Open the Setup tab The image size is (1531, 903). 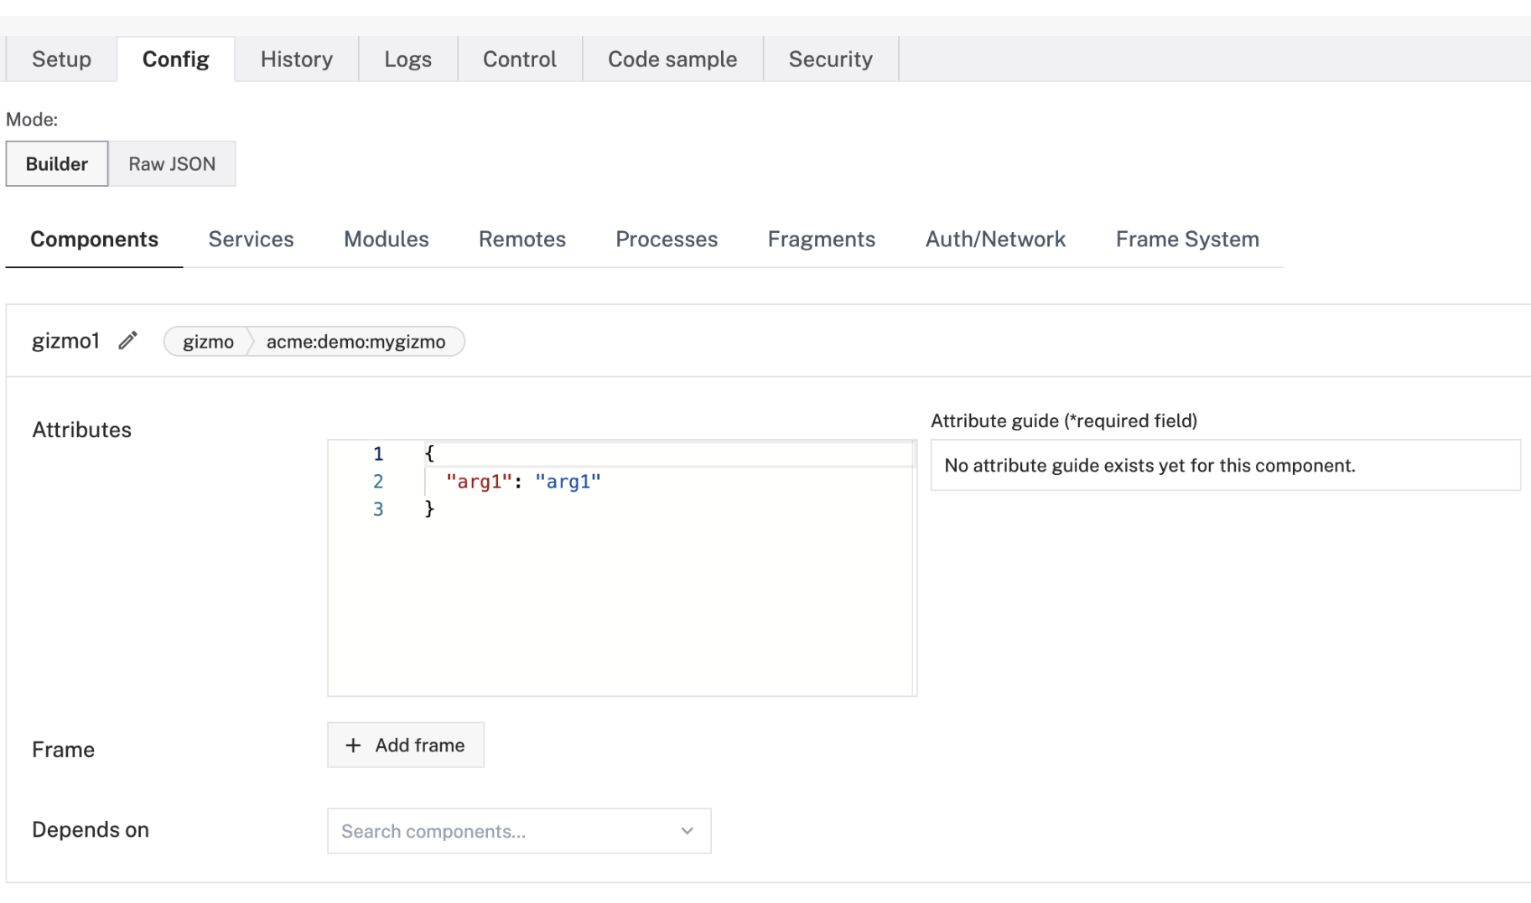pyautogui.click(x=61, y=59)
